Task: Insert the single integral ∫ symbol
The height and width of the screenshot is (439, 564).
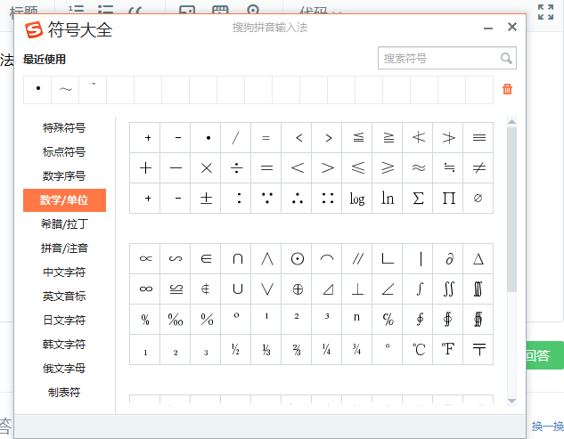Action: (418, 289)
